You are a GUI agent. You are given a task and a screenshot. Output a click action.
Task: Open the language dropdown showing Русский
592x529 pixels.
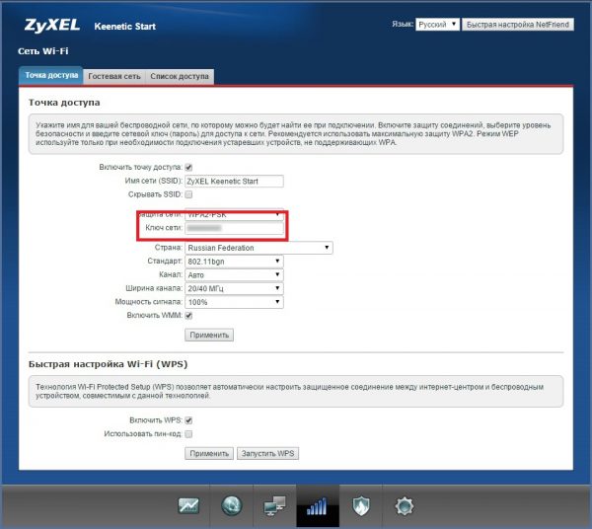437,25
